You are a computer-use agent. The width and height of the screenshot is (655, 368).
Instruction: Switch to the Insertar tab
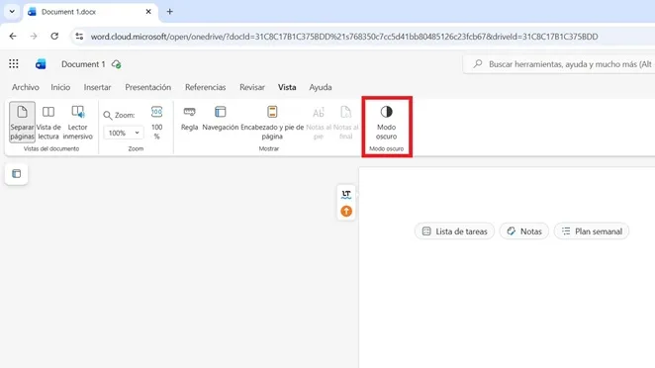(97, 87)
